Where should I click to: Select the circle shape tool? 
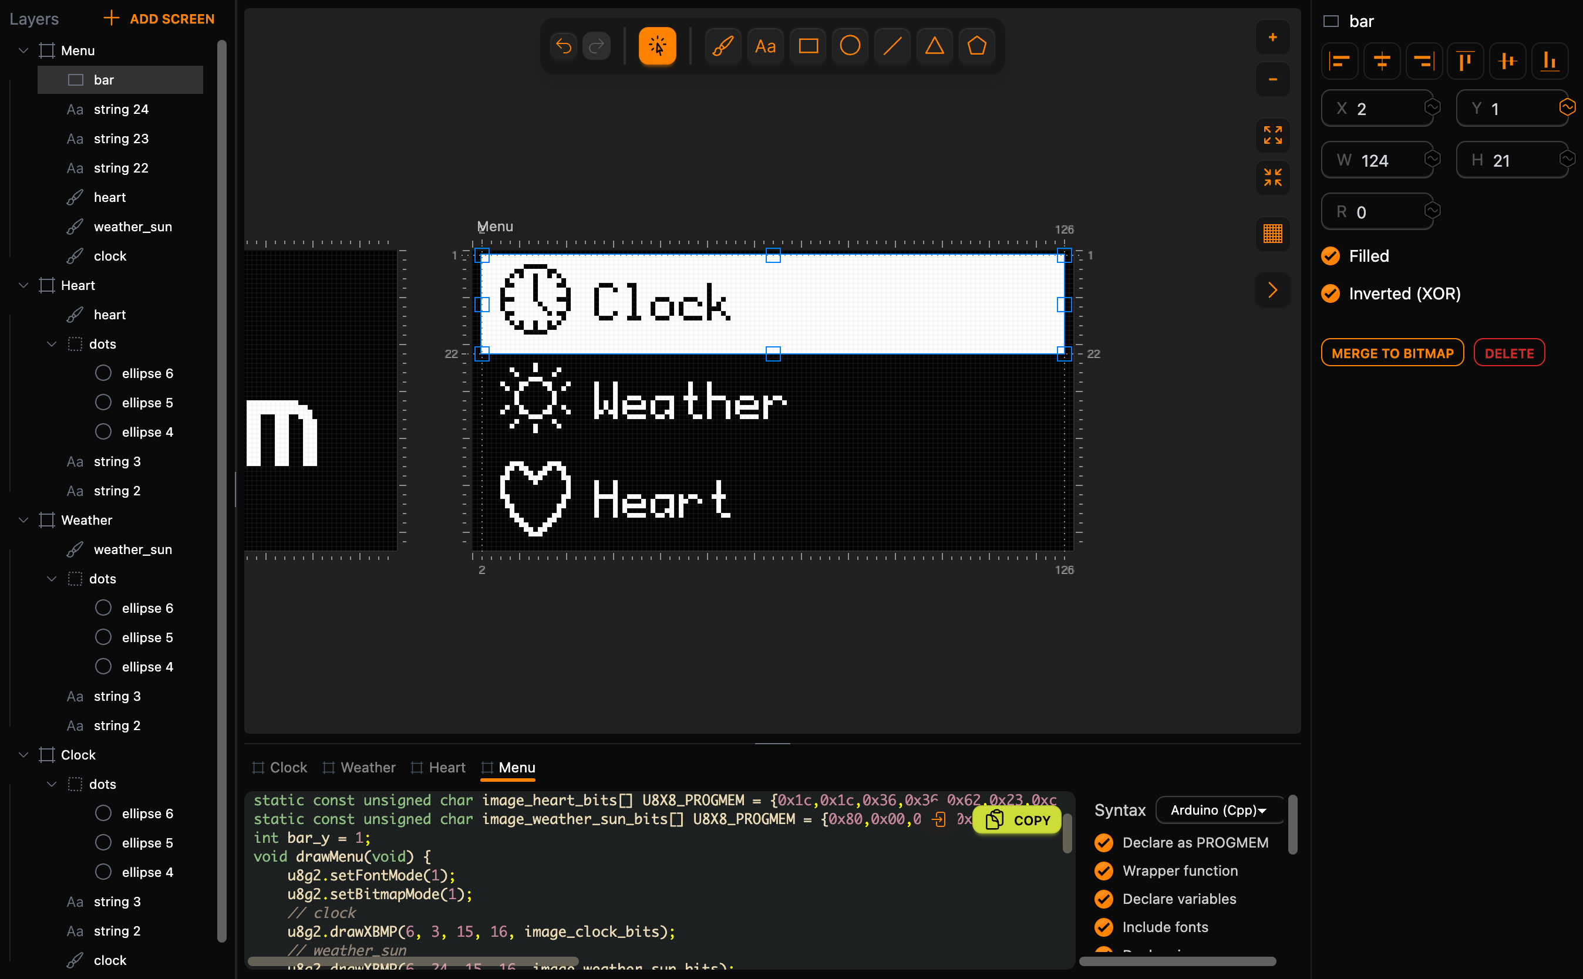[850, 46]
